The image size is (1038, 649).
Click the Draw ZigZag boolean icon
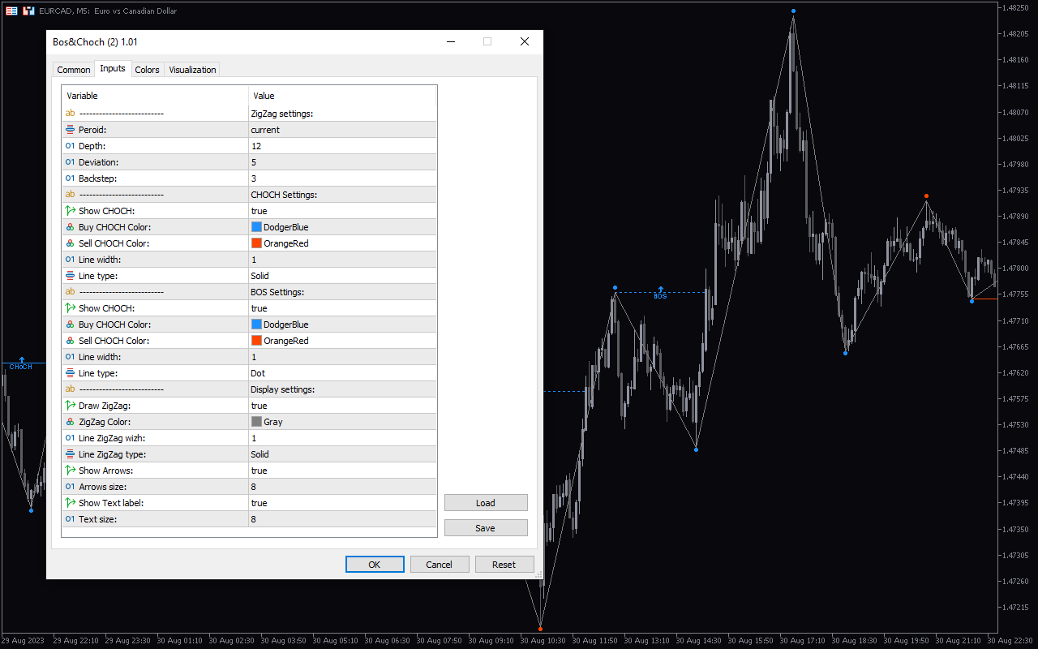point(70,406)
